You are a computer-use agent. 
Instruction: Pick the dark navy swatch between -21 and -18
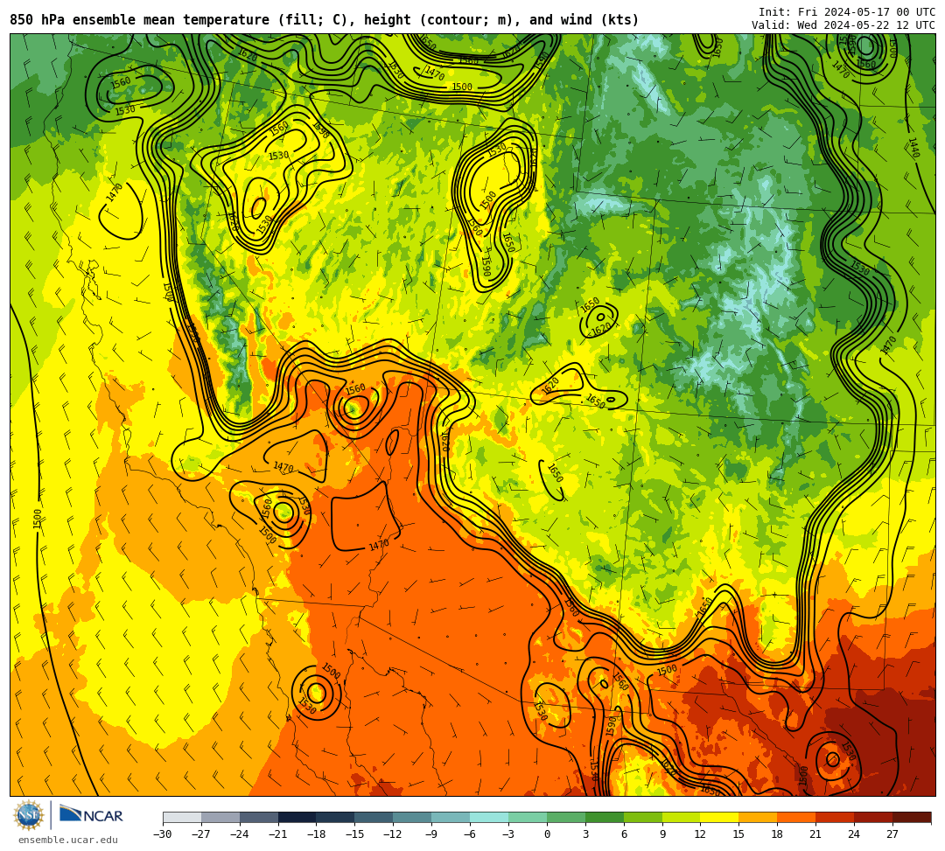[297, 817]
